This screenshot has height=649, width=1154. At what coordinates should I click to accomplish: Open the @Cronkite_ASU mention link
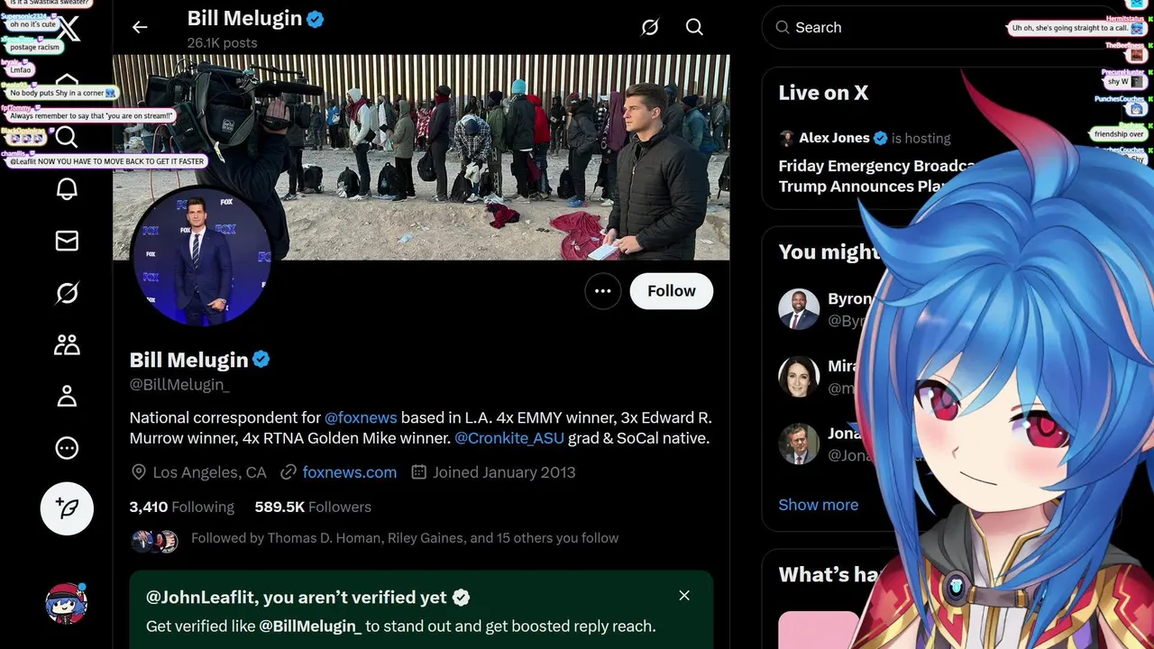point(509,438)
